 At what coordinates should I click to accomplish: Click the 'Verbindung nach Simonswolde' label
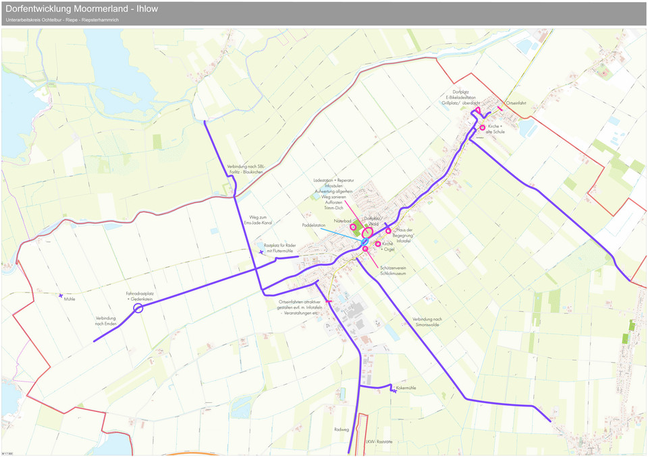[x=427, y=322]
